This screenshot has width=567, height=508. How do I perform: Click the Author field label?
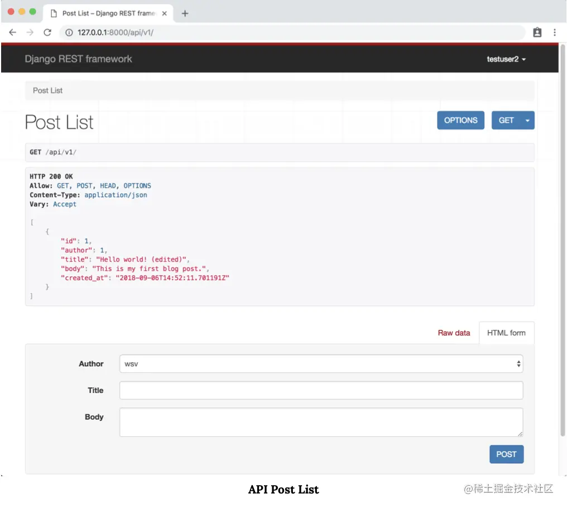point(91,364)
